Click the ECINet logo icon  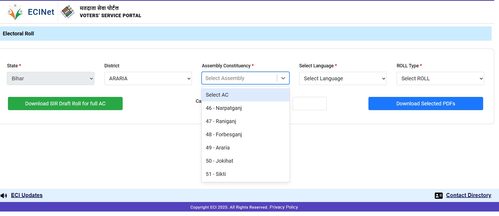pyautogui.click(x=15, y=12)
